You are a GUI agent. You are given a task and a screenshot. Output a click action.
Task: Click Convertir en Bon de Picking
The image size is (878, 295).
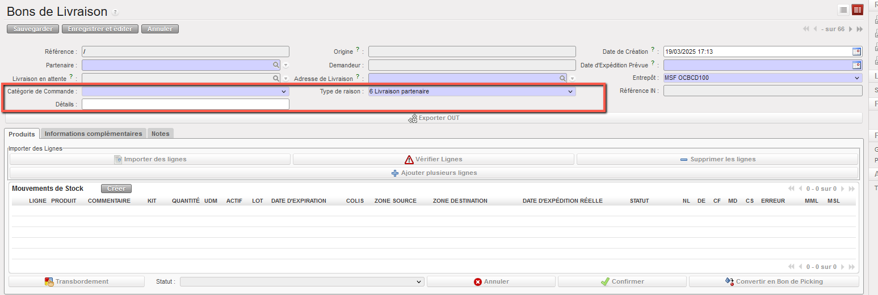[x=774, y=281]
